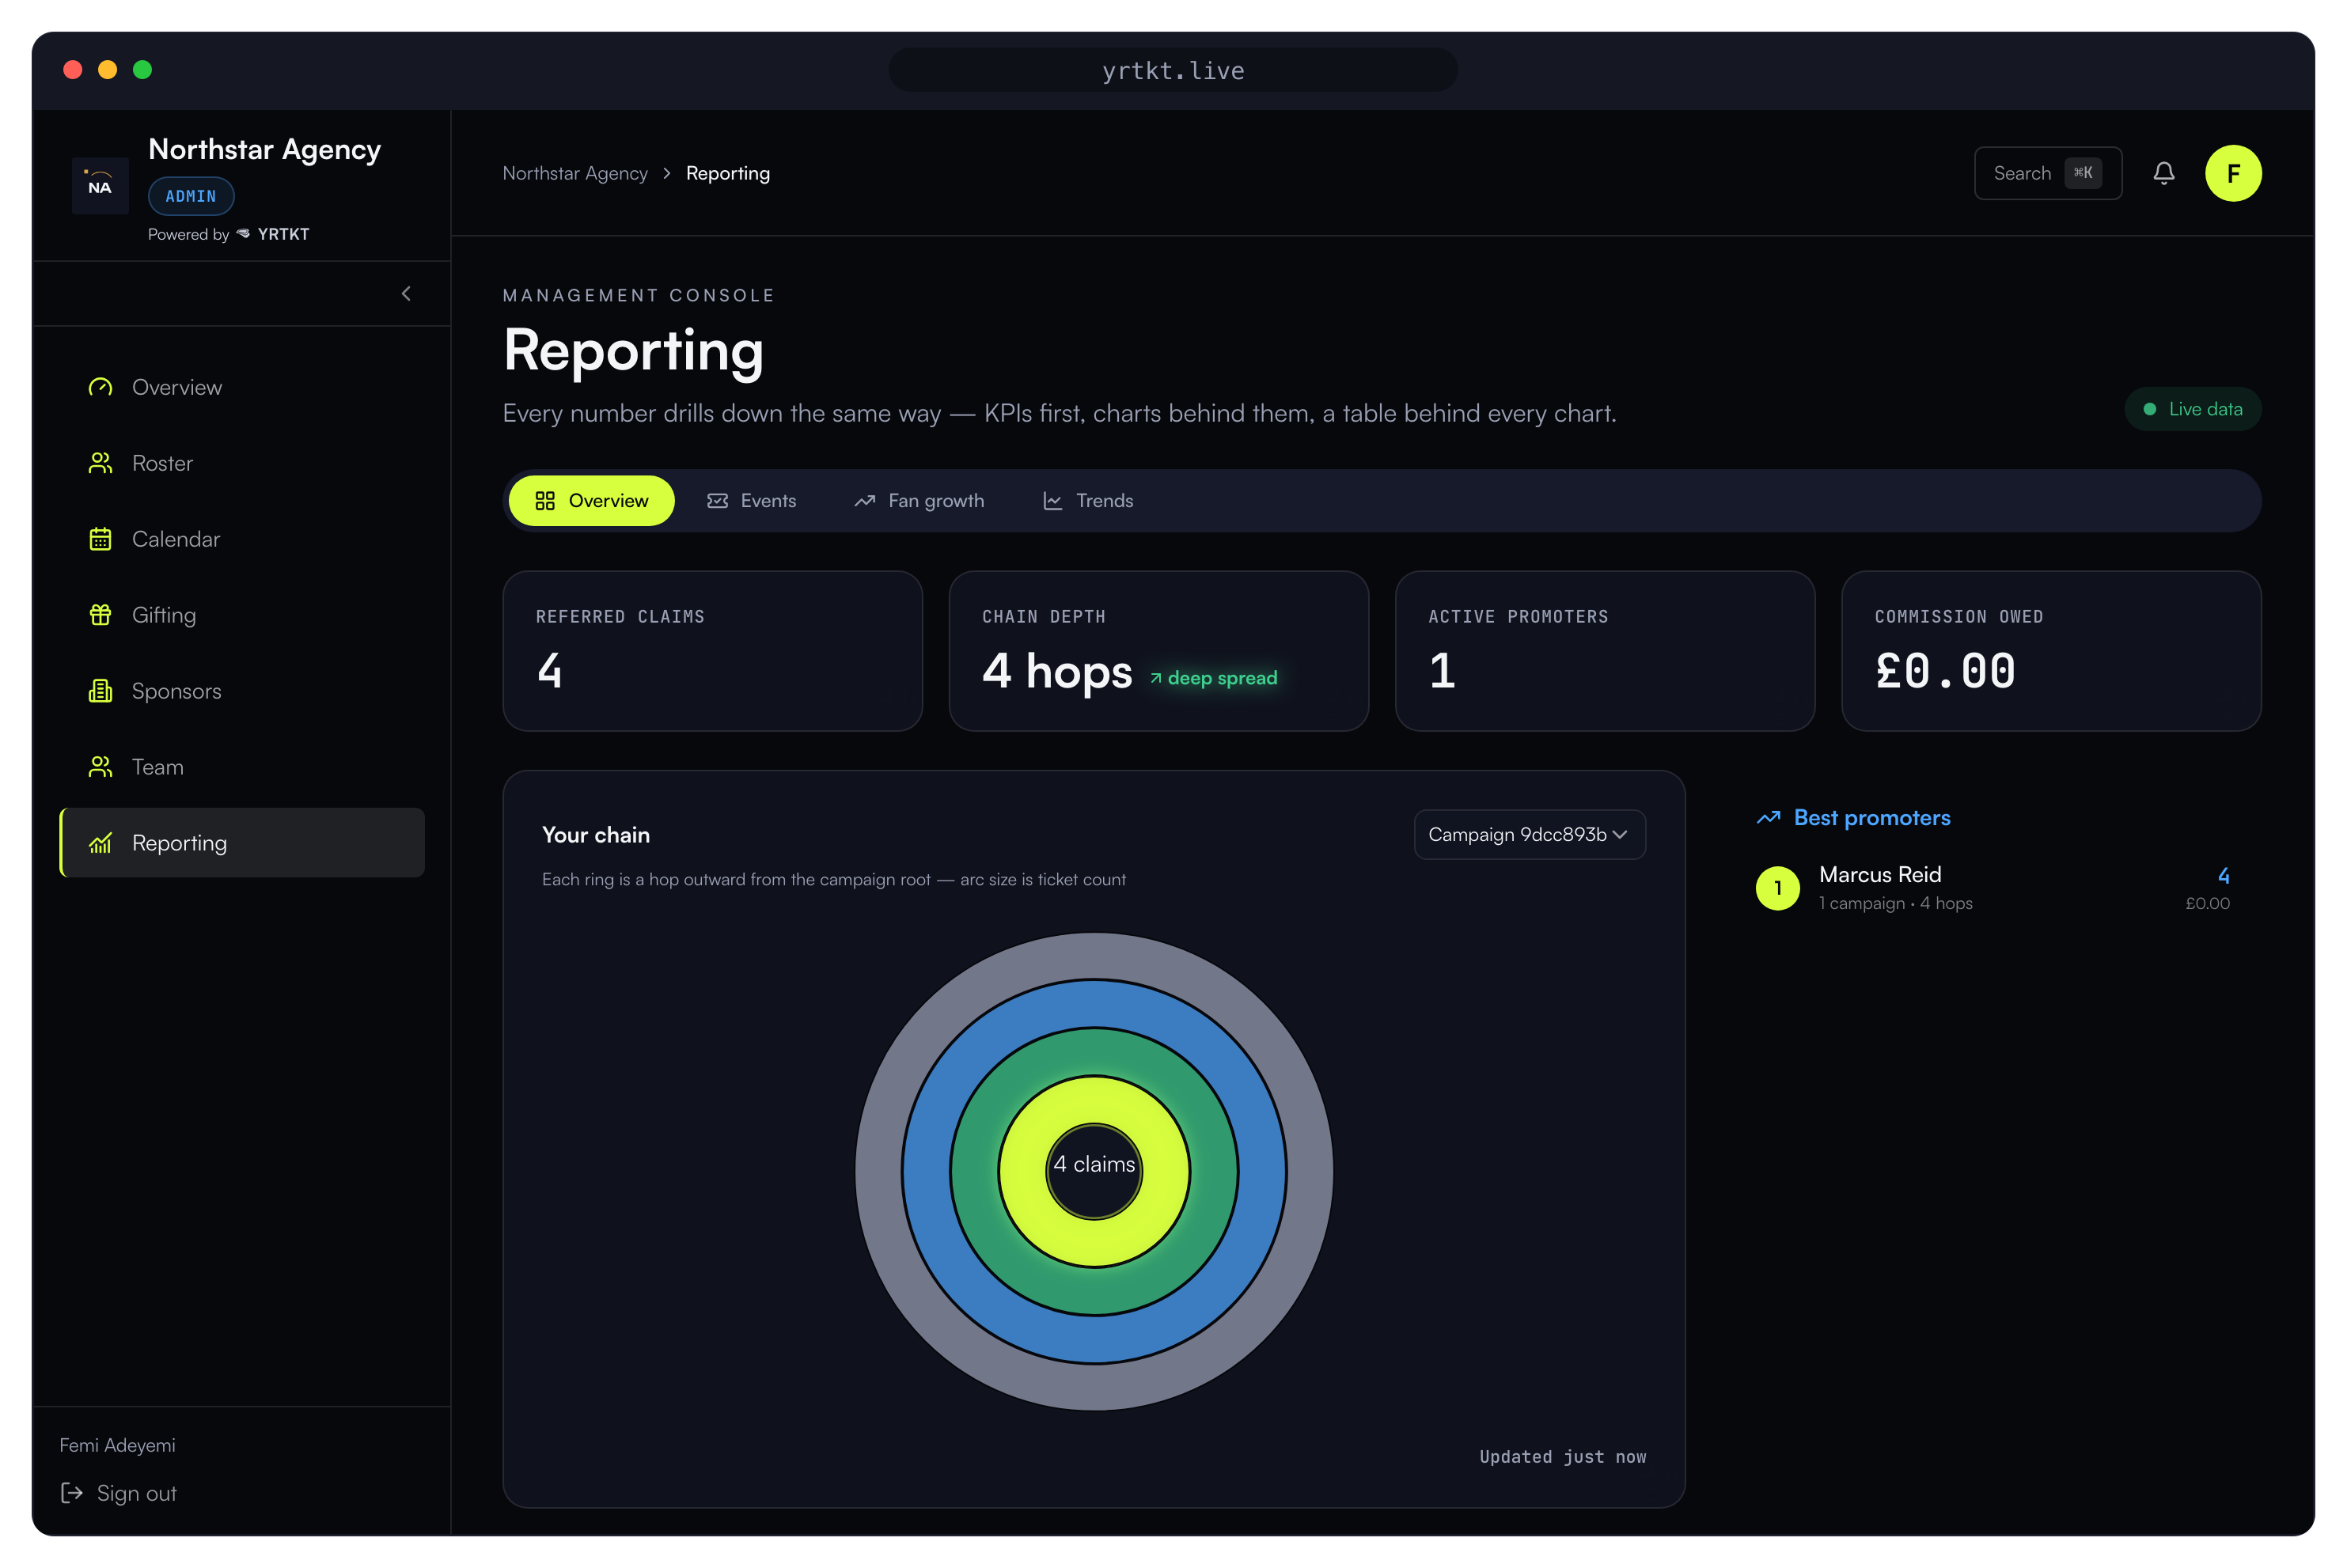
Task: Click the deep spread arrow icon
Action: pyautogui.click(x=1155, y=678)
